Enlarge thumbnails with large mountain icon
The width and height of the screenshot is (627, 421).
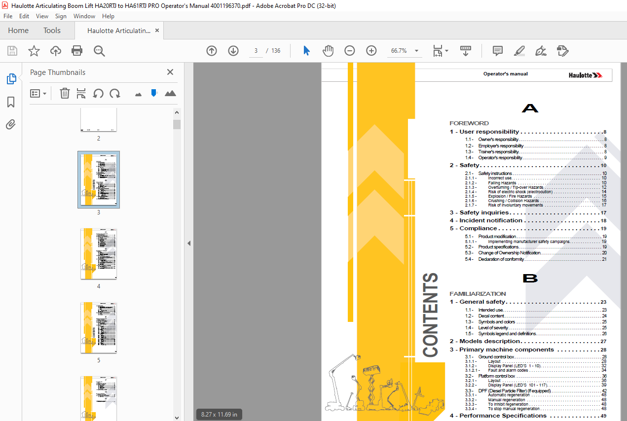click(170, 93)
